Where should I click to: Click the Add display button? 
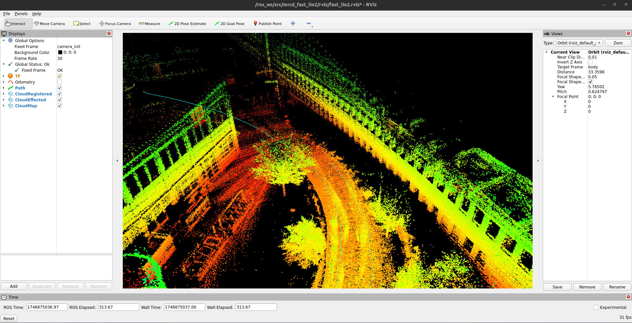point(14,286)
